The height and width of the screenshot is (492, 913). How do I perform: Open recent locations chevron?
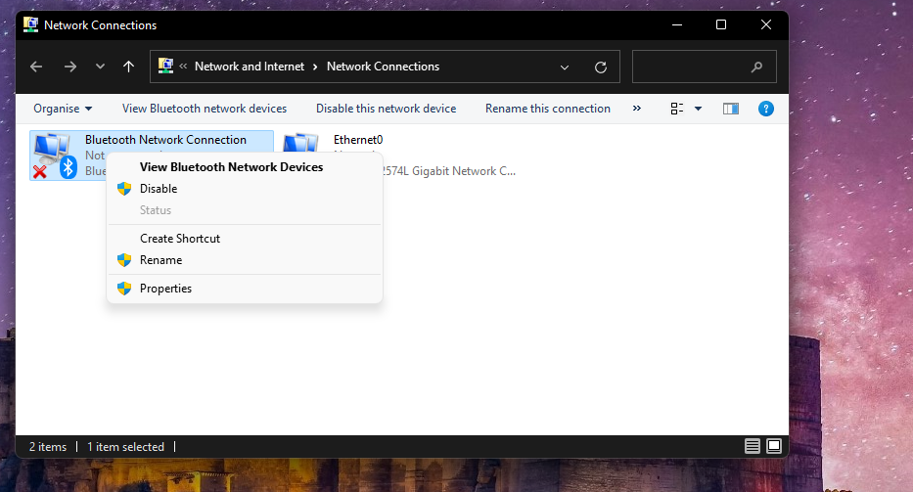click(100, 67)
